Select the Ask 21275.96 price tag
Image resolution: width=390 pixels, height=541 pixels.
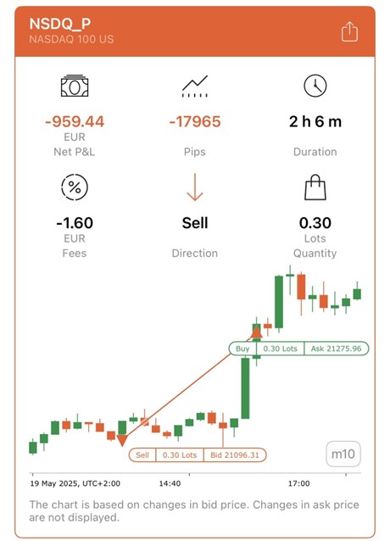click(337, 349)
